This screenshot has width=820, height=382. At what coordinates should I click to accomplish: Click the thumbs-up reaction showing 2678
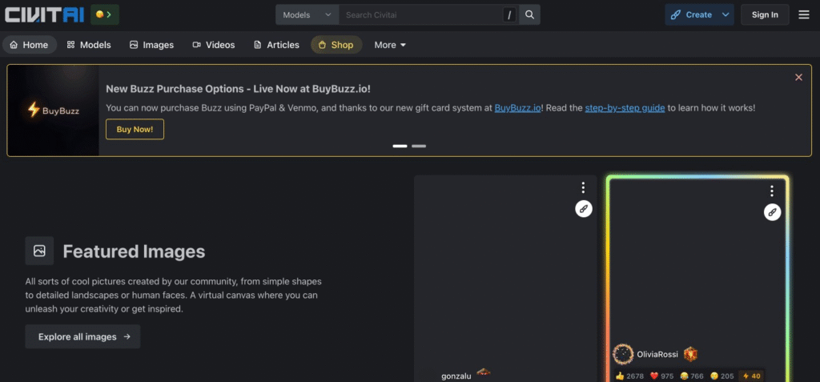(630, 376)
